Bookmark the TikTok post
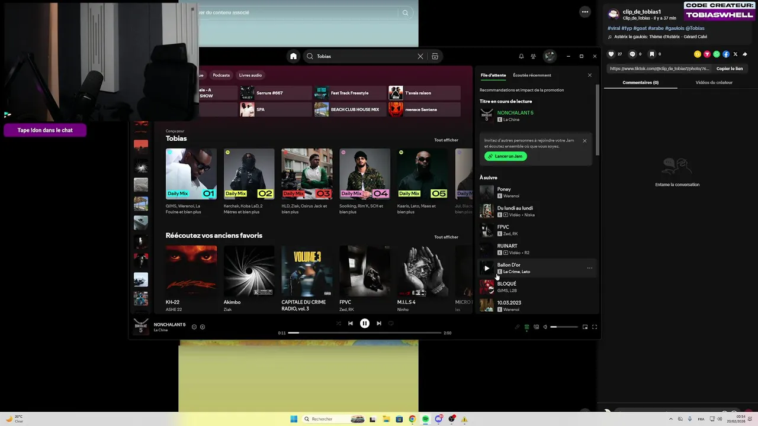The height and width of the screenshot is (426, 758). pos(652,54)
